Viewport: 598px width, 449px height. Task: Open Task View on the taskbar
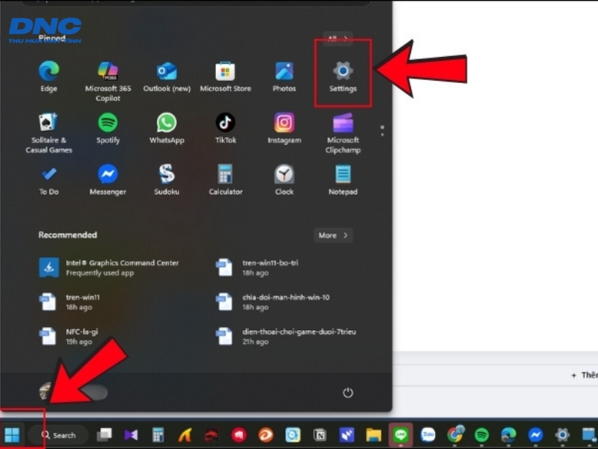pyautogui.click(x=104, y=435)
